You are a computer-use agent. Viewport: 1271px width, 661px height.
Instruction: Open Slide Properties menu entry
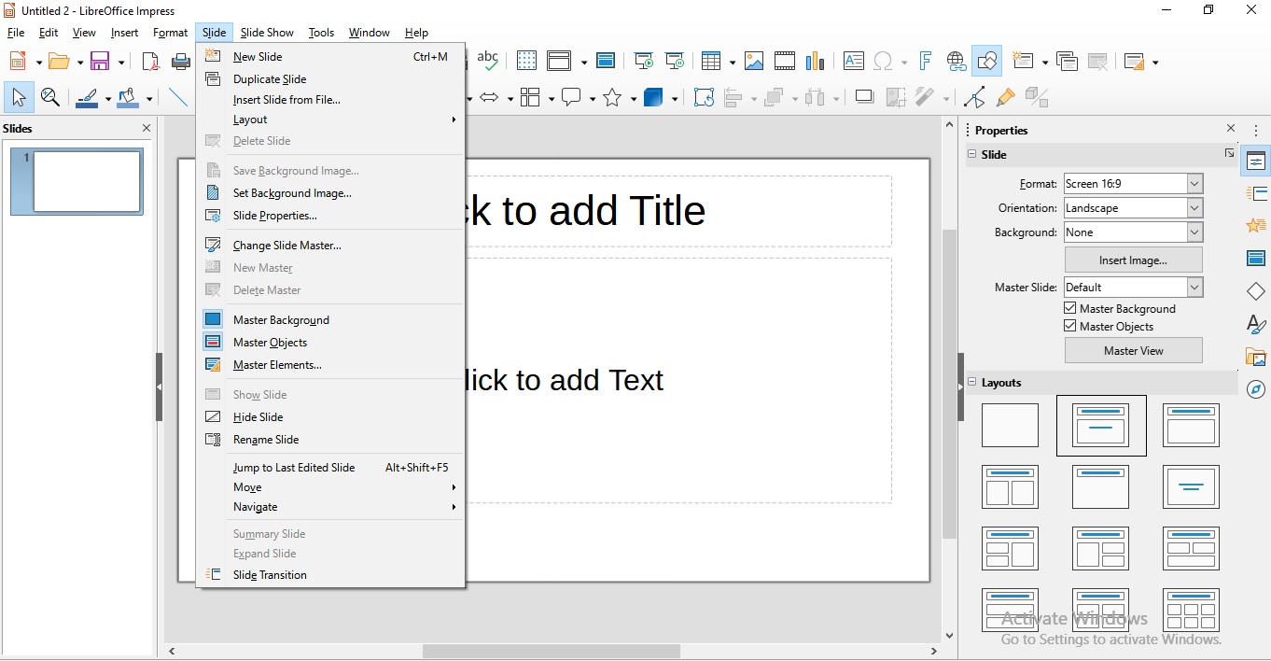tap(330, 216)
